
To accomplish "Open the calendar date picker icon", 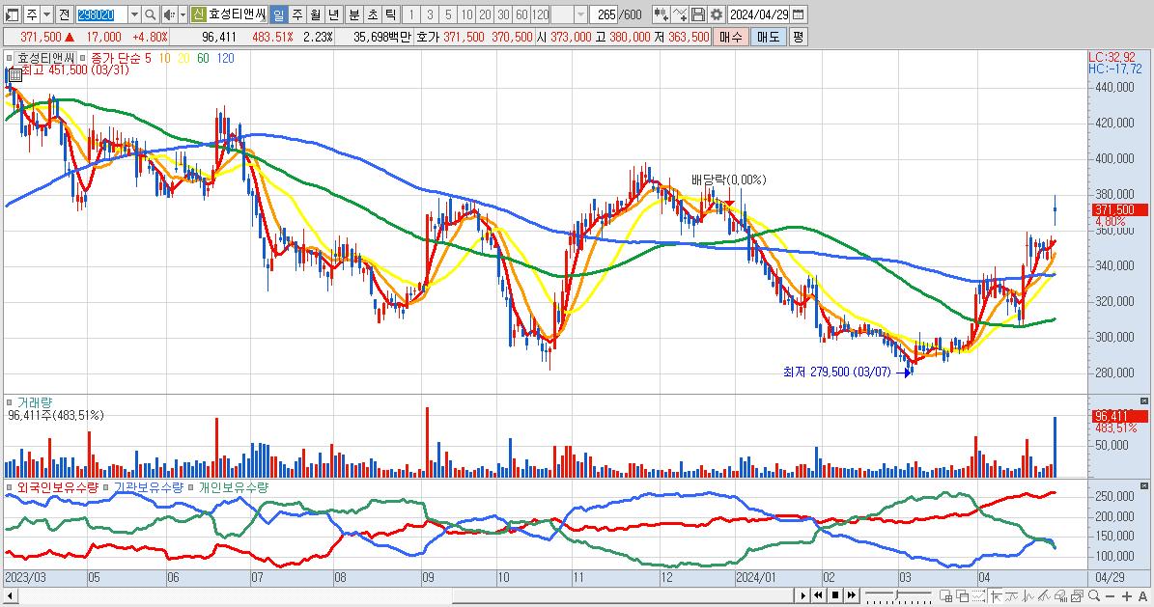I will 799,14.
